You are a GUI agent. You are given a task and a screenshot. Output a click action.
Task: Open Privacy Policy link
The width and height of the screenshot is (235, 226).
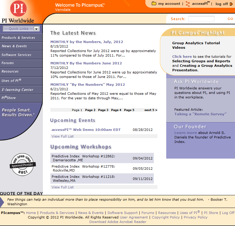click(195, 217)
